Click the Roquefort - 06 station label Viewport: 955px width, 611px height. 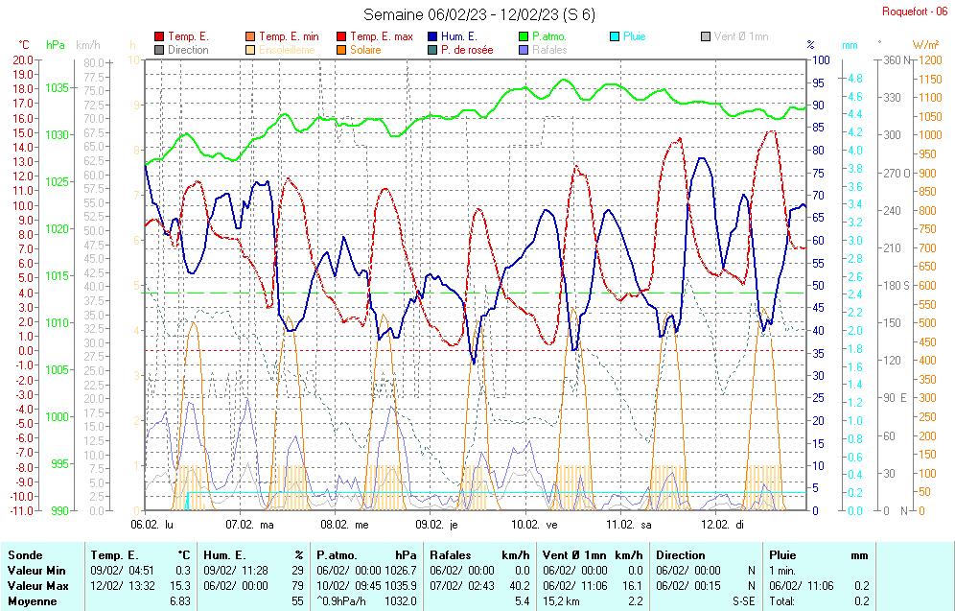pos(915,12)
